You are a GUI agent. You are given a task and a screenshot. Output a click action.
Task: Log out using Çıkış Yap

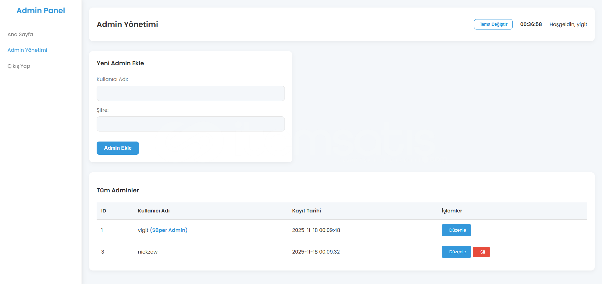(x=19, y=66)
